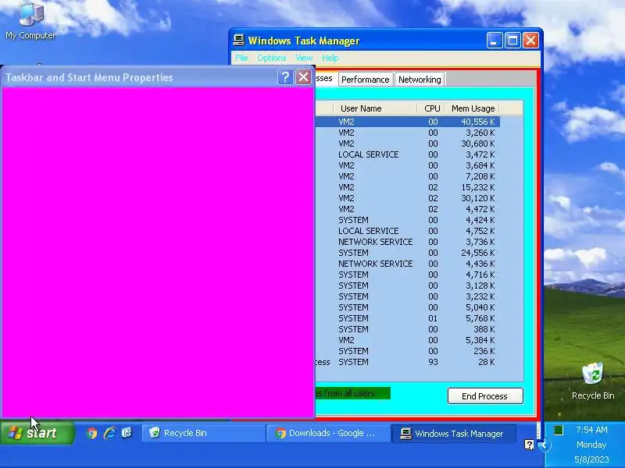Open the Recycle Bin desktop icon
The width and height of the screenshot is (625, 468).
pos(593,381)
